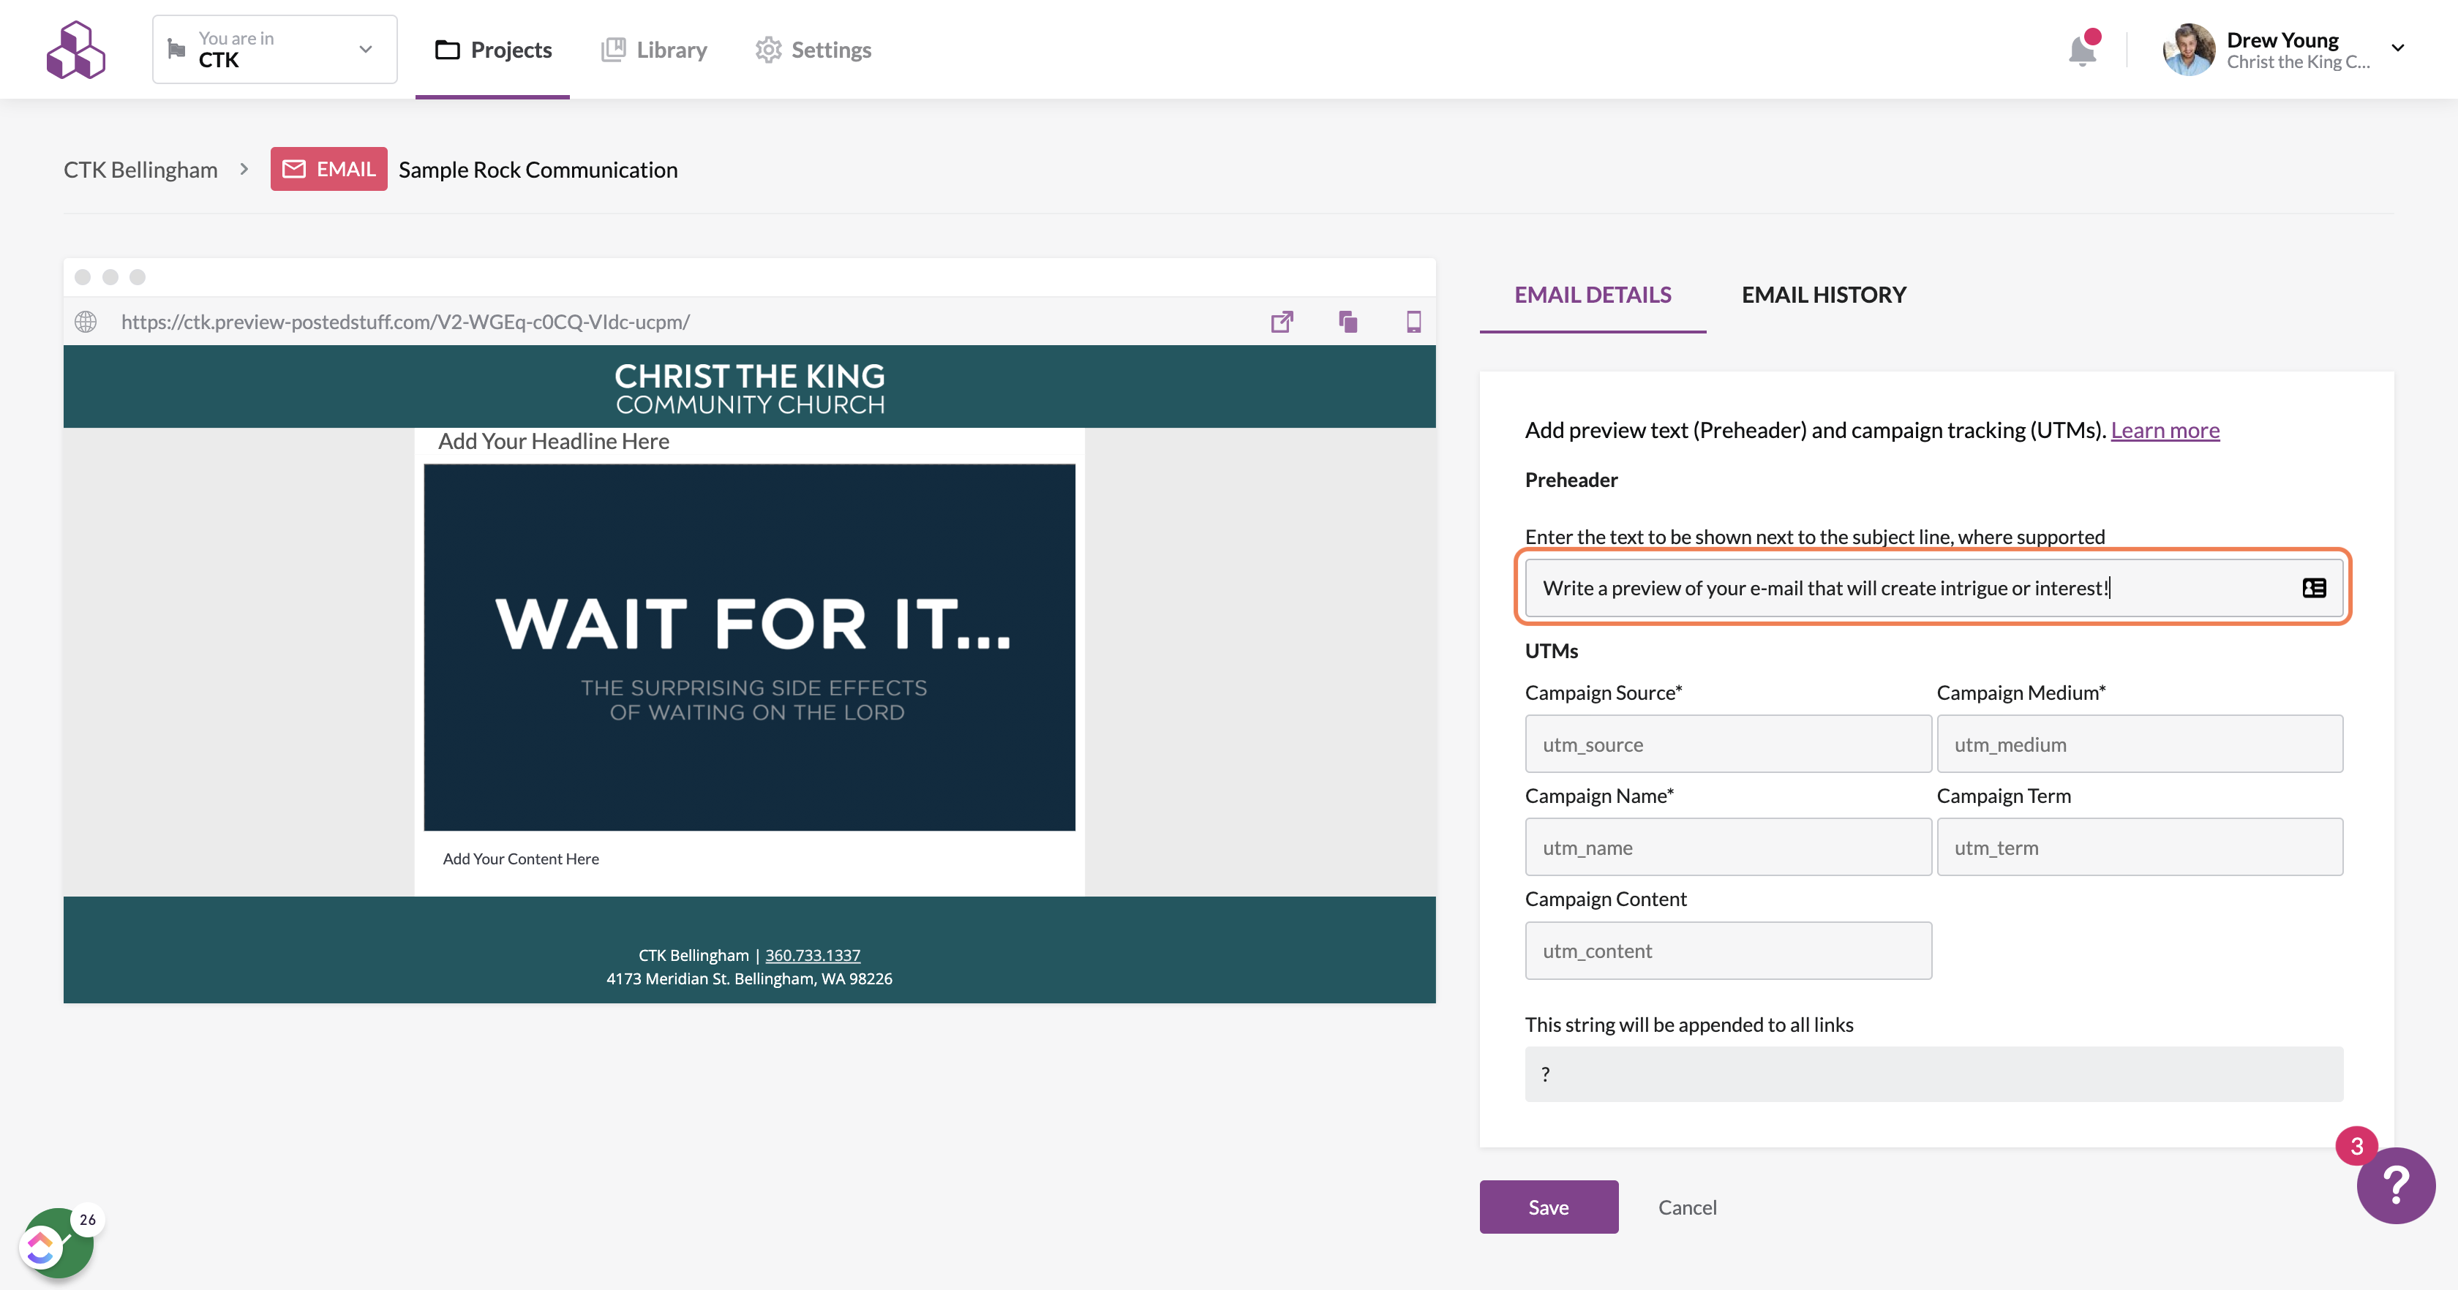Switch to the EMAIL HISTORY tab
The width and height of the screenshot is (2458, 1290).
pyautogui.click(x=1824, y=295)
